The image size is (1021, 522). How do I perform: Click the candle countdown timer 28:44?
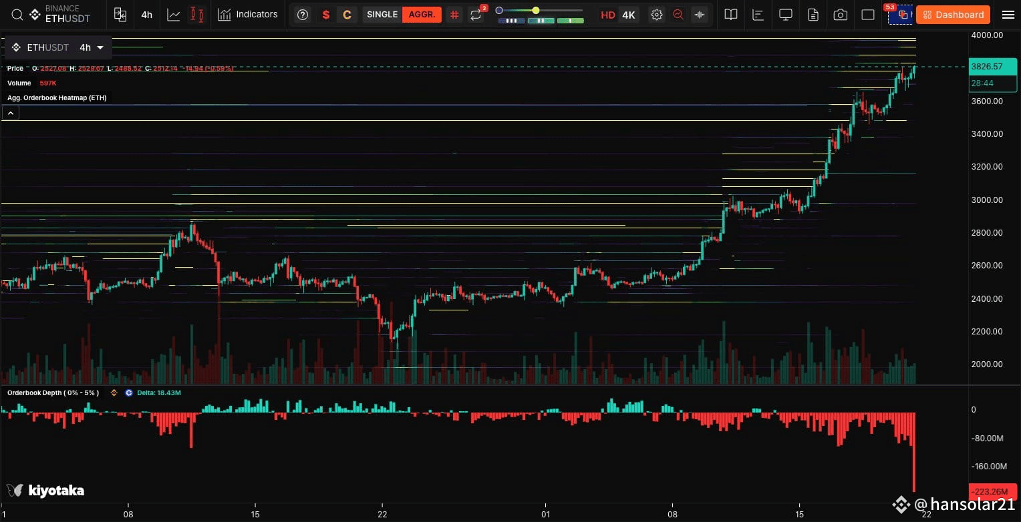[993, 83]
